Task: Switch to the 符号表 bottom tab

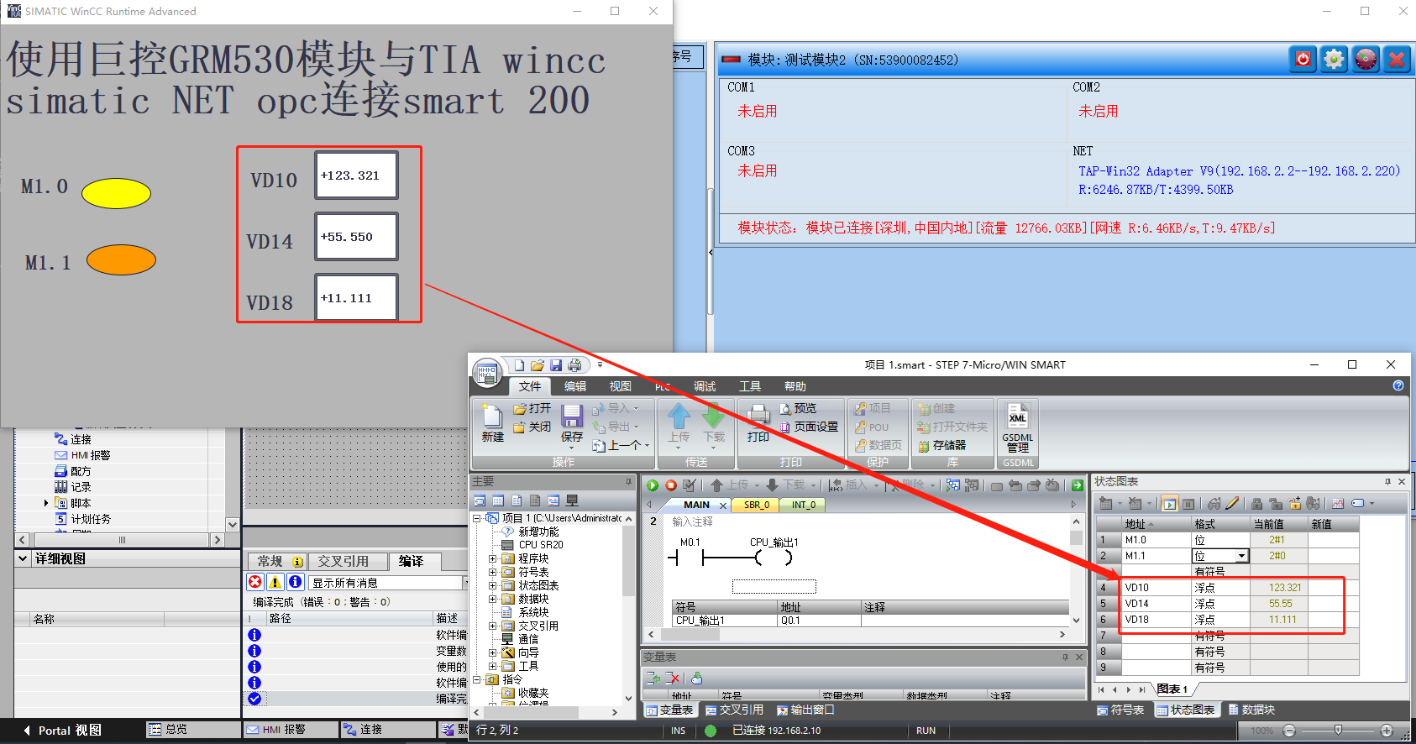Action: pyautogui.click(x=1120, y=710)
